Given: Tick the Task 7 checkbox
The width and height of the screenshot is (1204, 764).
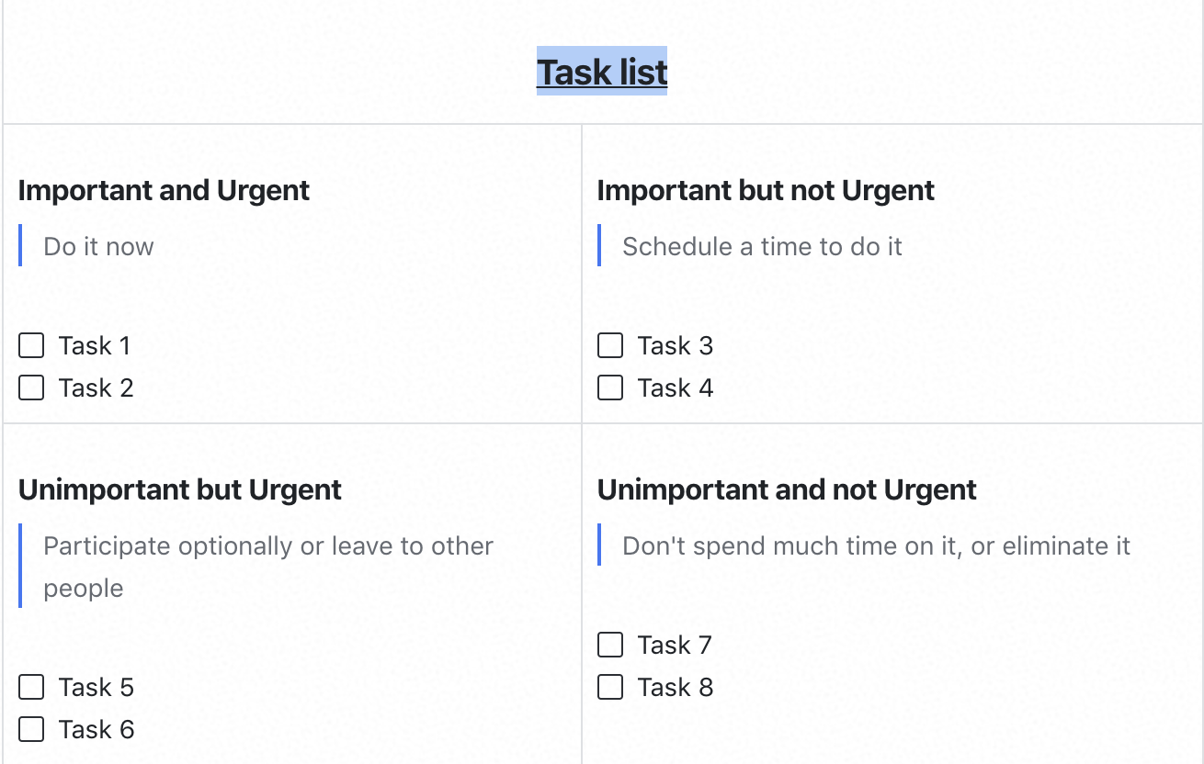Looking at the screenshot, I should [610, 645].
